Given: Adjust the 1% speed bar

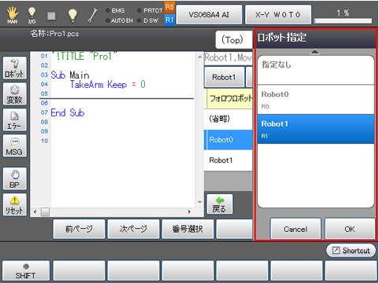Looking at the screenshot, I should 343,20.
